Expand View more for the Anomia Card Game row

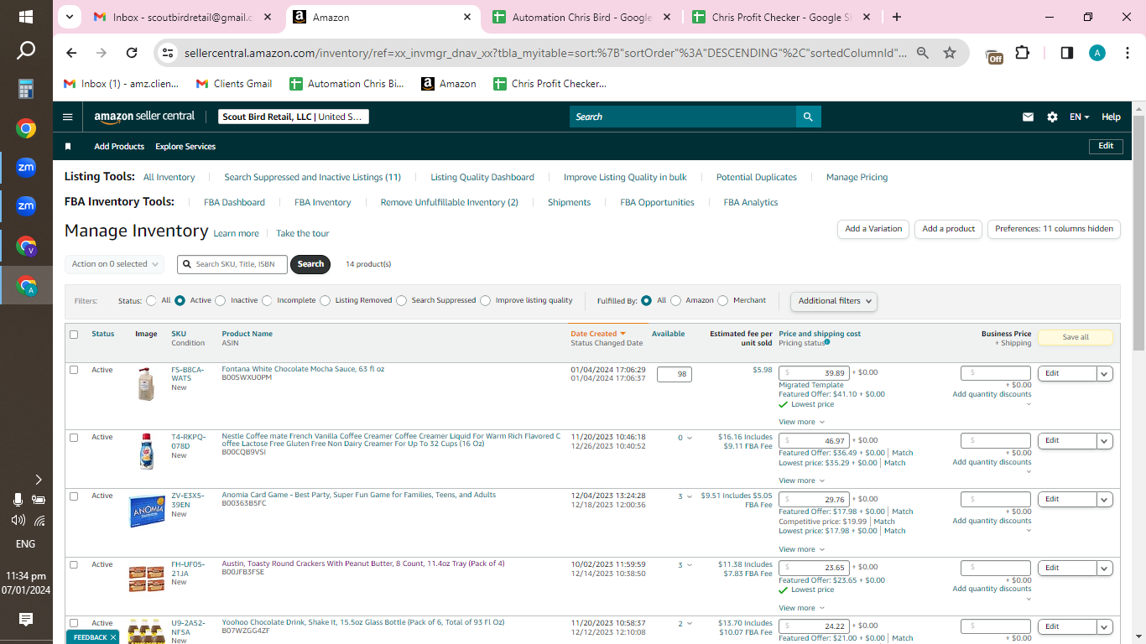tap(801, 549)
